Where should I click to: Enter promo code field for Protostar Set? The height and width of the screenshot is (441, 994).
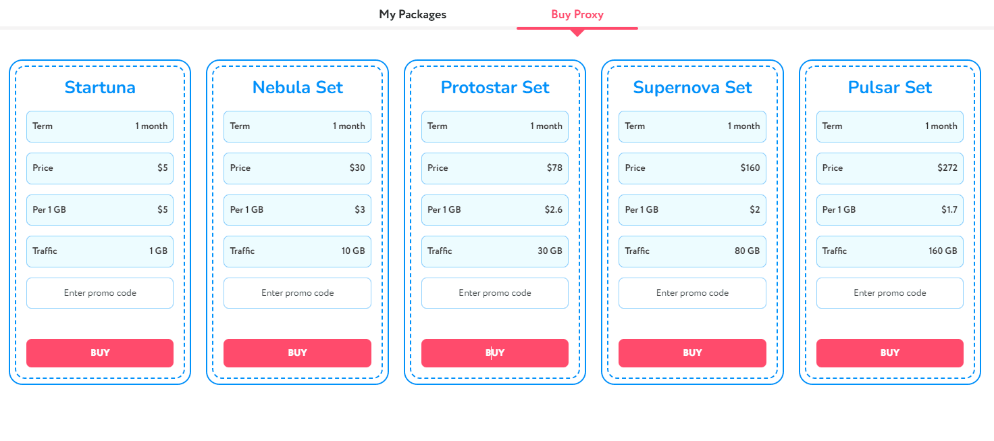[x=495, y=293]
